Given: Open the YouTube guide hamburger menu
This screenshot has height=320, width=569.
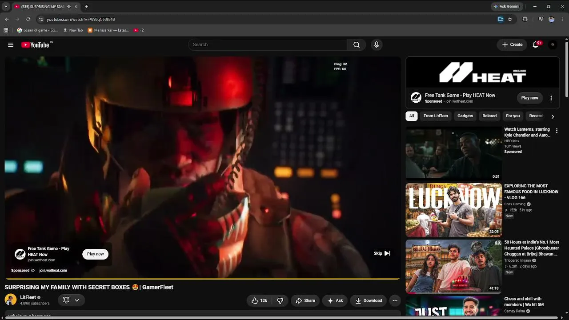Looking at the screenshot, I should 11,44.
